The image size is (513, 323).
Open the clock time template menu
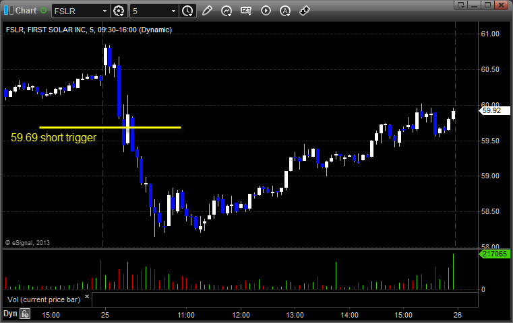(187, 11)
